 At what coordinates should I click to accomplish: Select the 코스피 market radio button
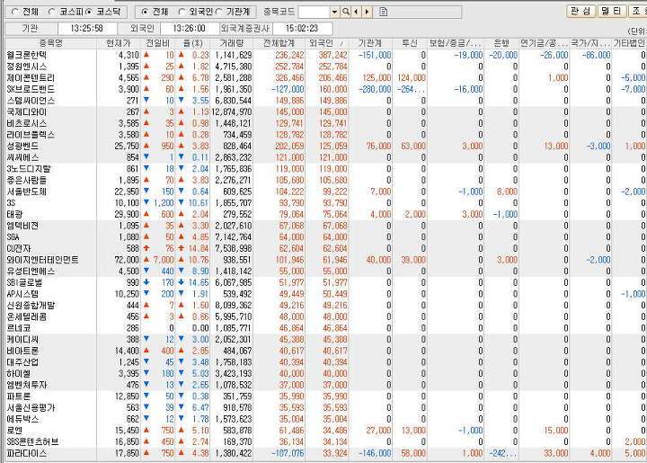click(51, 12)
